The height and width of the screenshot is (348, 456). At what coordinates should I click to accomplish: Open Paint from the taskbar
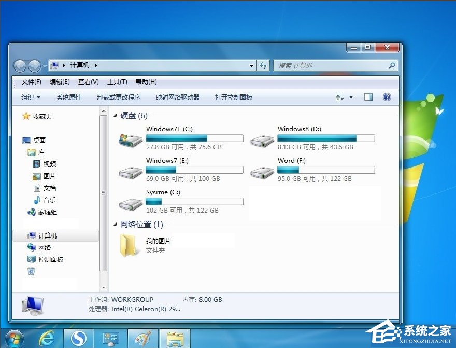(143, 338)
